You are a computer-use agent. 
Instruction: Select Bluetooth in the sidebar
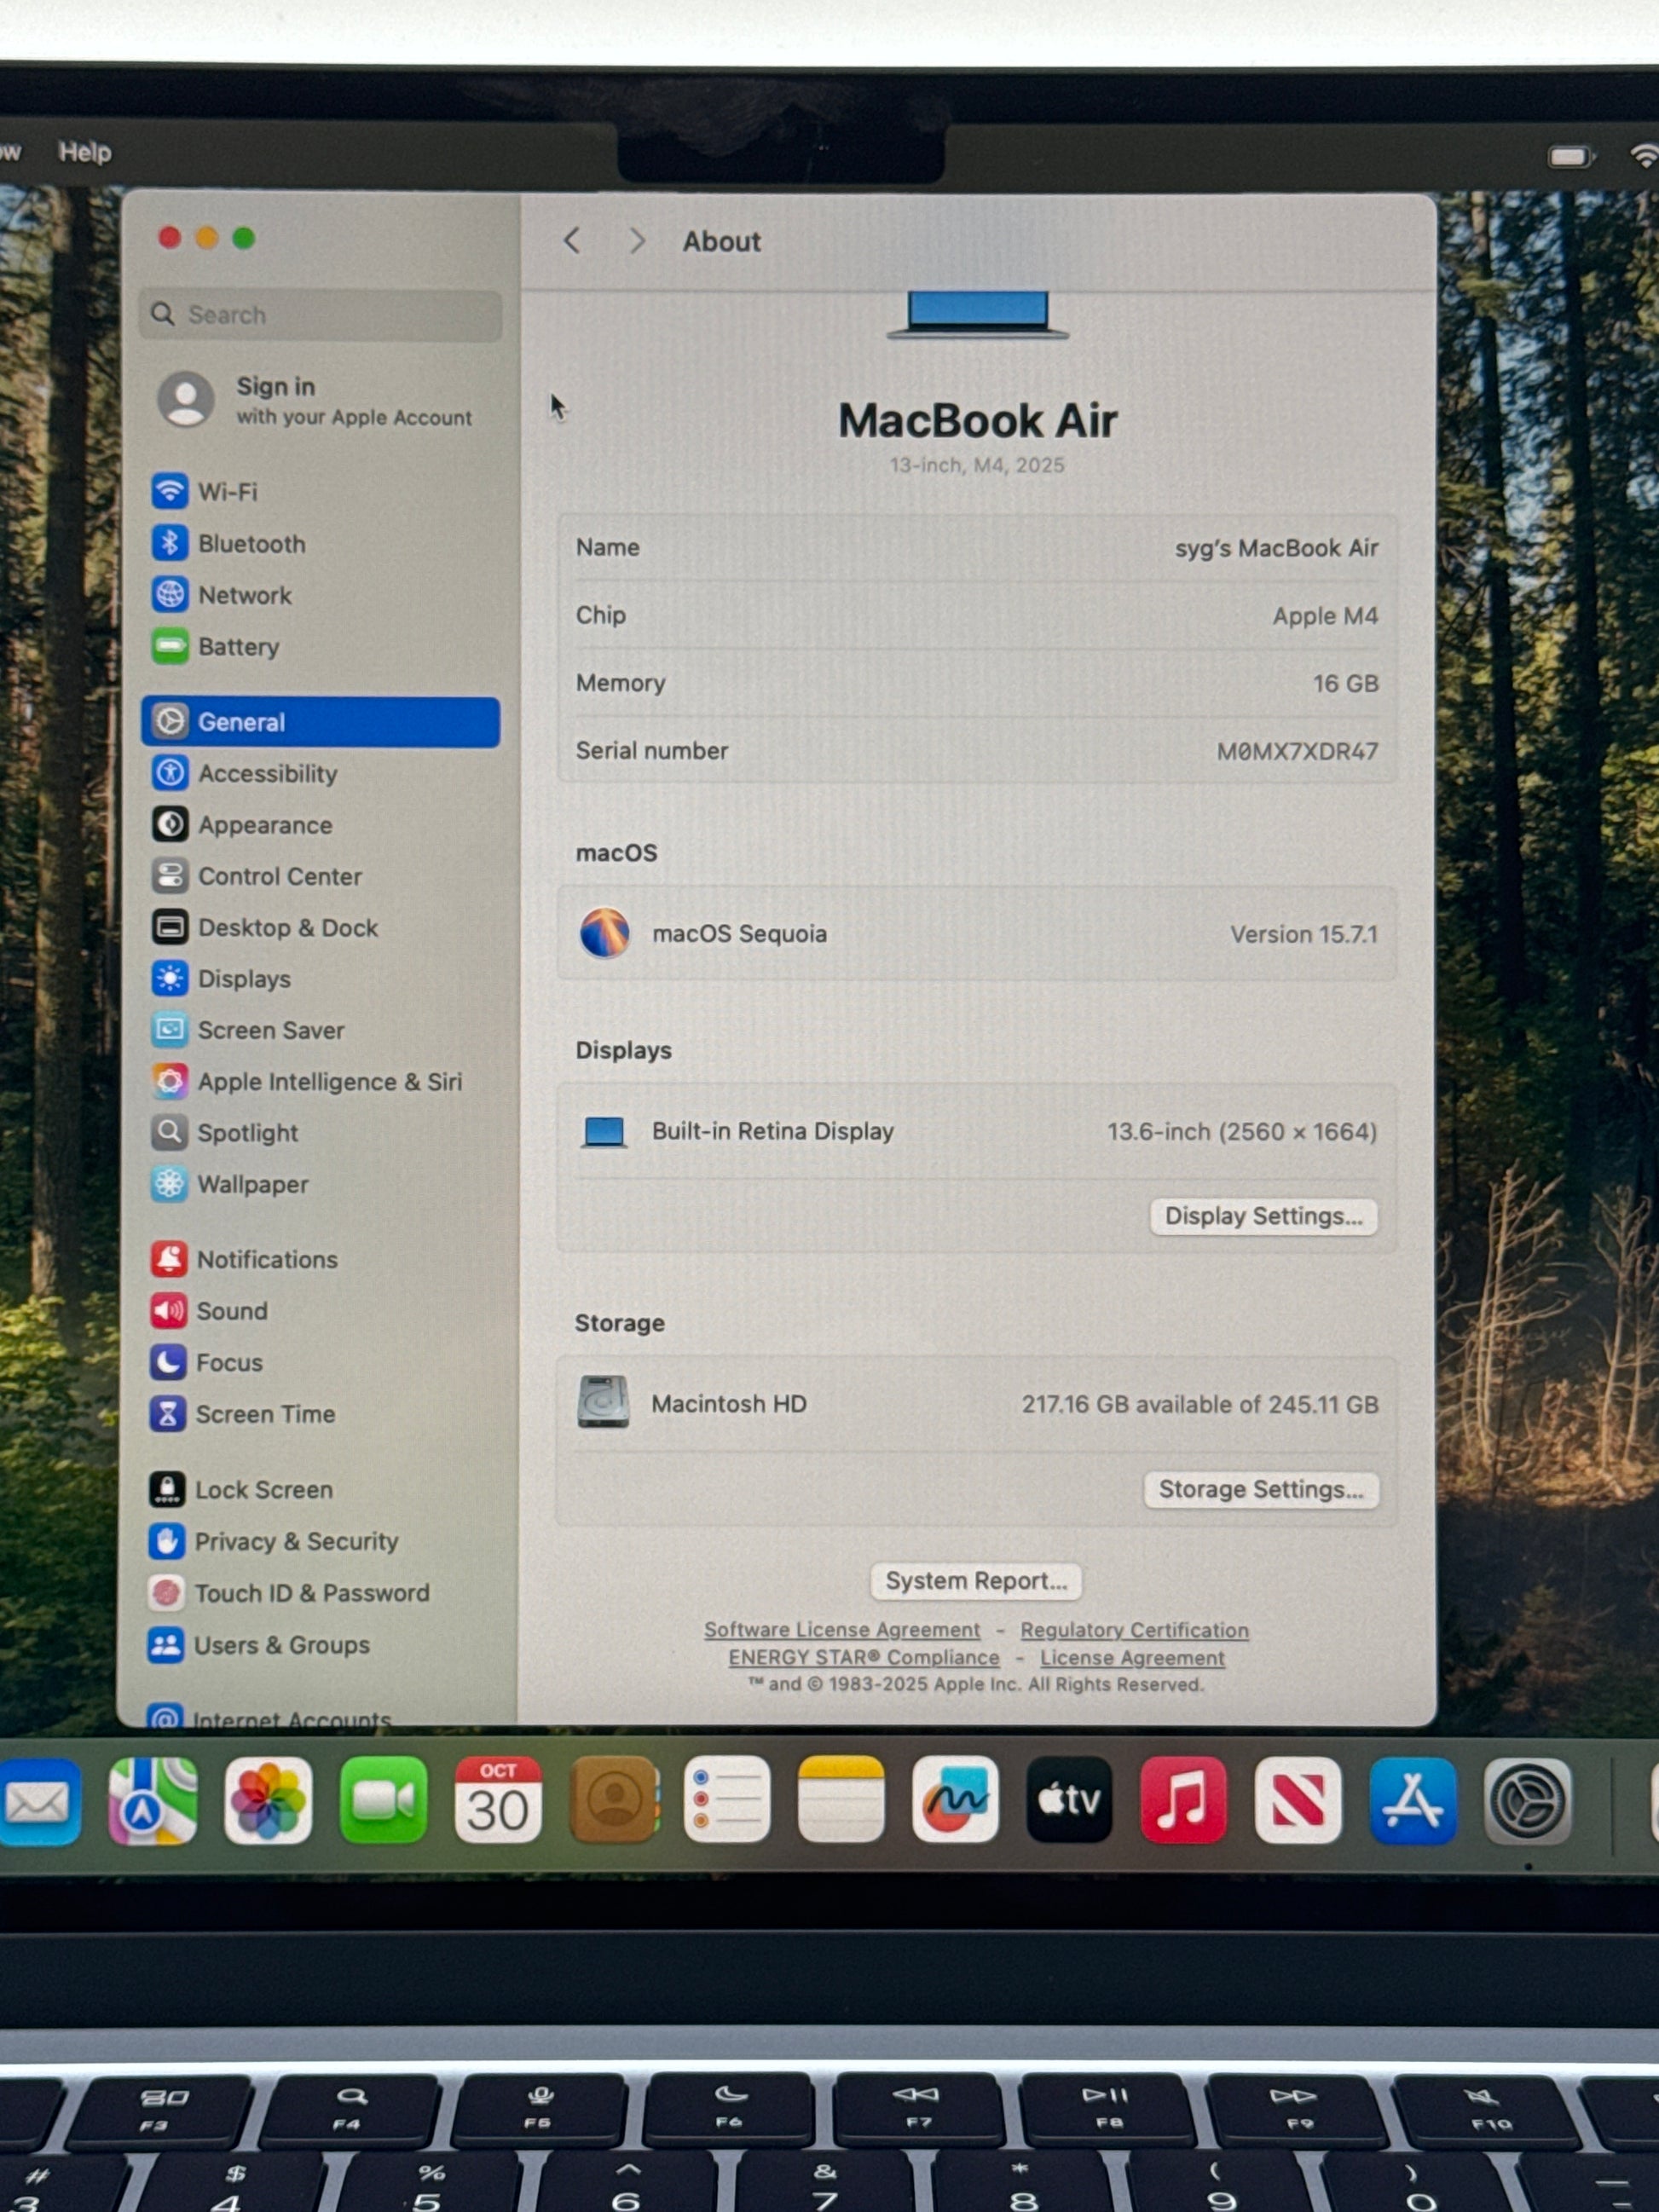251,544
